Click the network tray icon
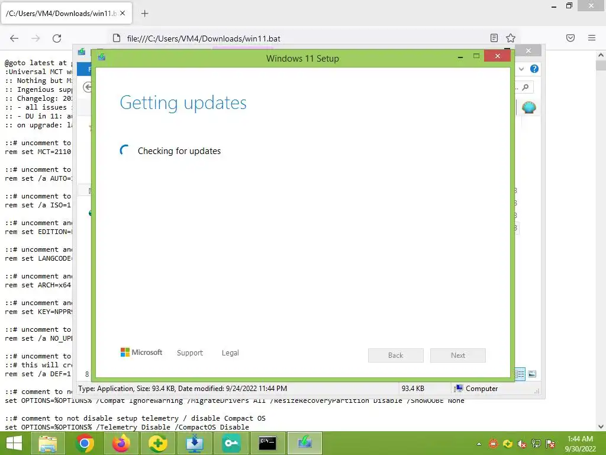The height and width of the screenshot is (455, 606). [536, 444]
